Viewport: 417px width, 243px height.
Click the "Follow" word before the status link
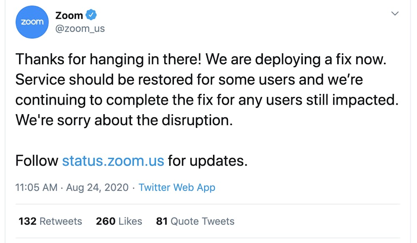37,160
